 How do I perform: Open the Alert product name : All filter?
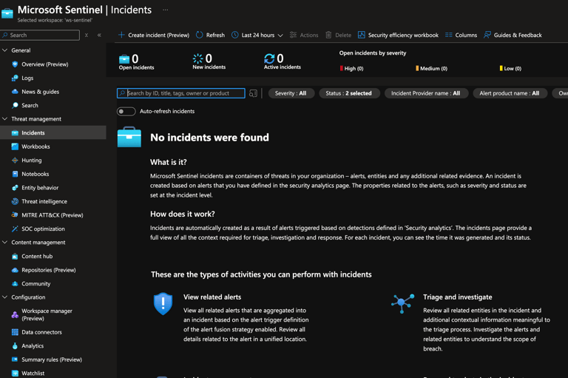(x=510, y=93)
